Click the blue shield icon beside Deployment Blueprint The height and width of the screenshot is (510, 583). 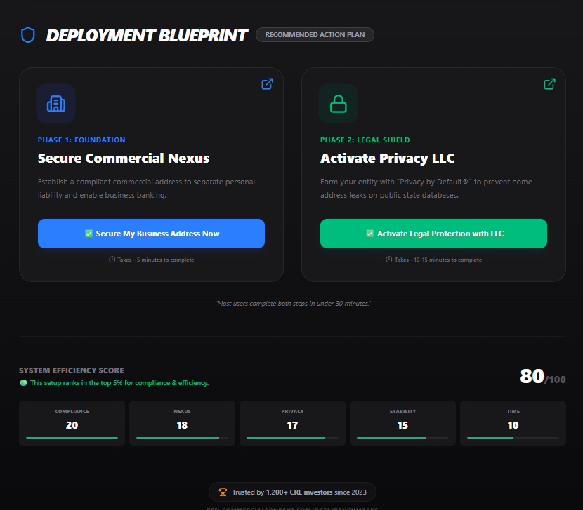click(27, 34)
